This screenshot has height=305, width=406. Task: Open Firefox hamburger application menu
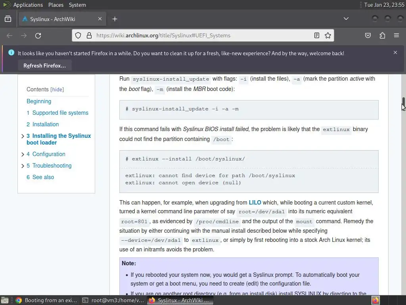pos(396,35)
